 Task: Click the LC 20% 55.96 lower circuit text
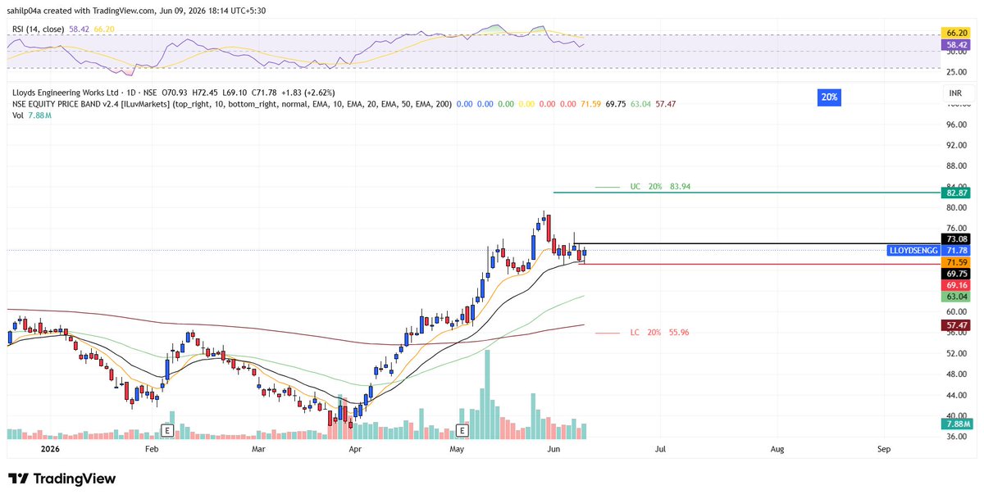(x=659, y=333)
